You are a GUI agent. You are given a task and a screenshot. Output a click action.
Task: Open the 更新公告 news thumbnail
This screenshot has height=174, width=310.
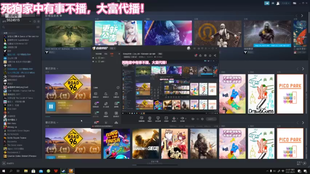coord(119,33)
